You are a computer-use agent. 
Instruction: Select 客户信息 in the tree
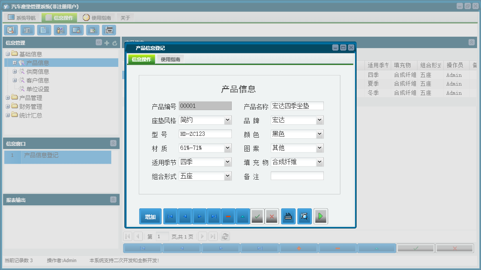coord(37,80)
